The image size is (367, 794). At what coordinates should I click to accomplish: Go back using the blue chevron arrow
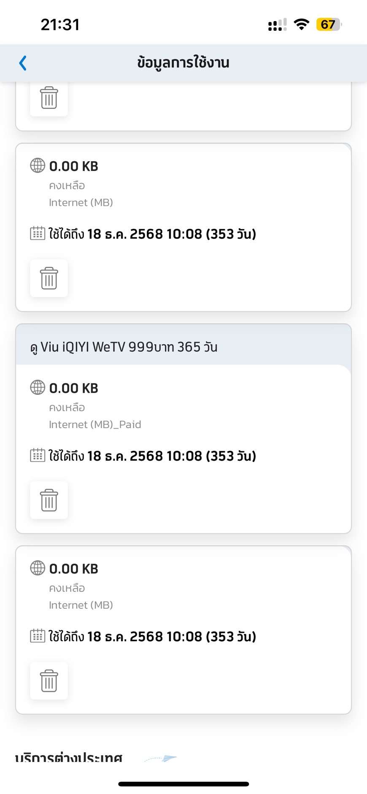pos(23,63)
